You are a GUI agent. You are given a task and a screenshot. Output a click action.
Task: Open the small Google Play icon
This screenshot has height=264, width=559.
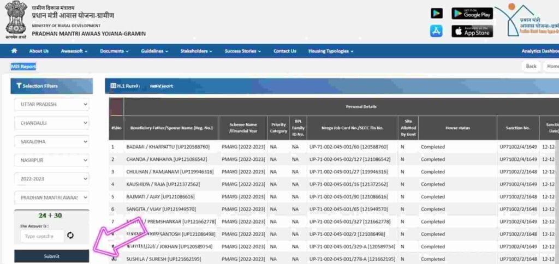coord(436,14)
